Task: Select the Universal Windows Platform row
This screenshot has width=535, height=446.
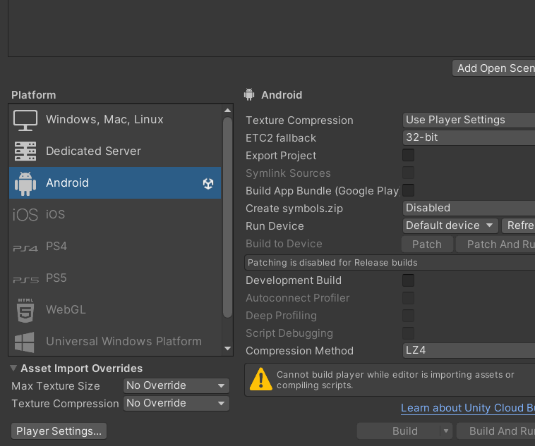Action: tap(115, 341)
